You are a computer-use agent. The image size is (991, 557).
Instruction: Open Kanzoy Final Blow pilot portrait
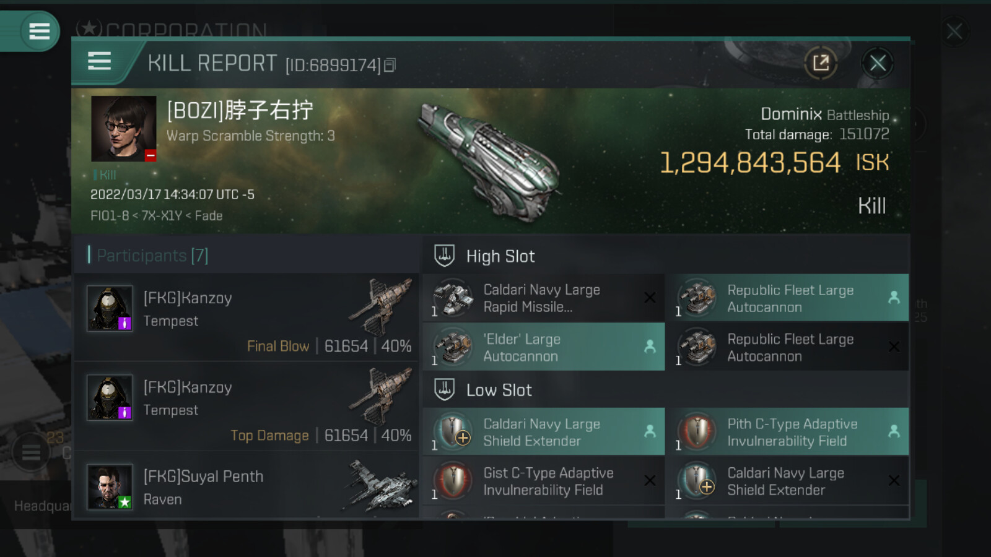(110, 308)
